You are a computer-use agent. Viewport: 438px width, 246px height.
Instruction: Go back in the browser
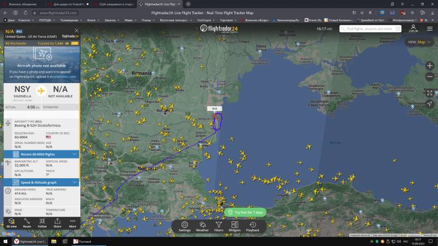[x=5, y=13]
